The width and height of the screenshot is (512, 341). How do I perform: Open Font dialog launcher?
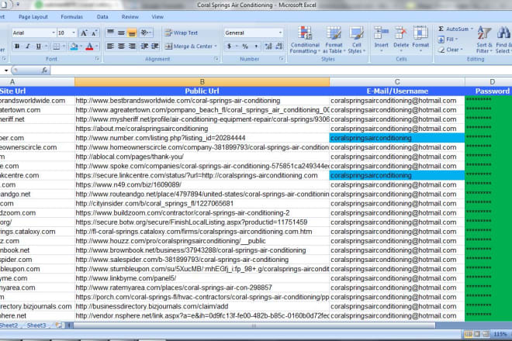[97, 59]
